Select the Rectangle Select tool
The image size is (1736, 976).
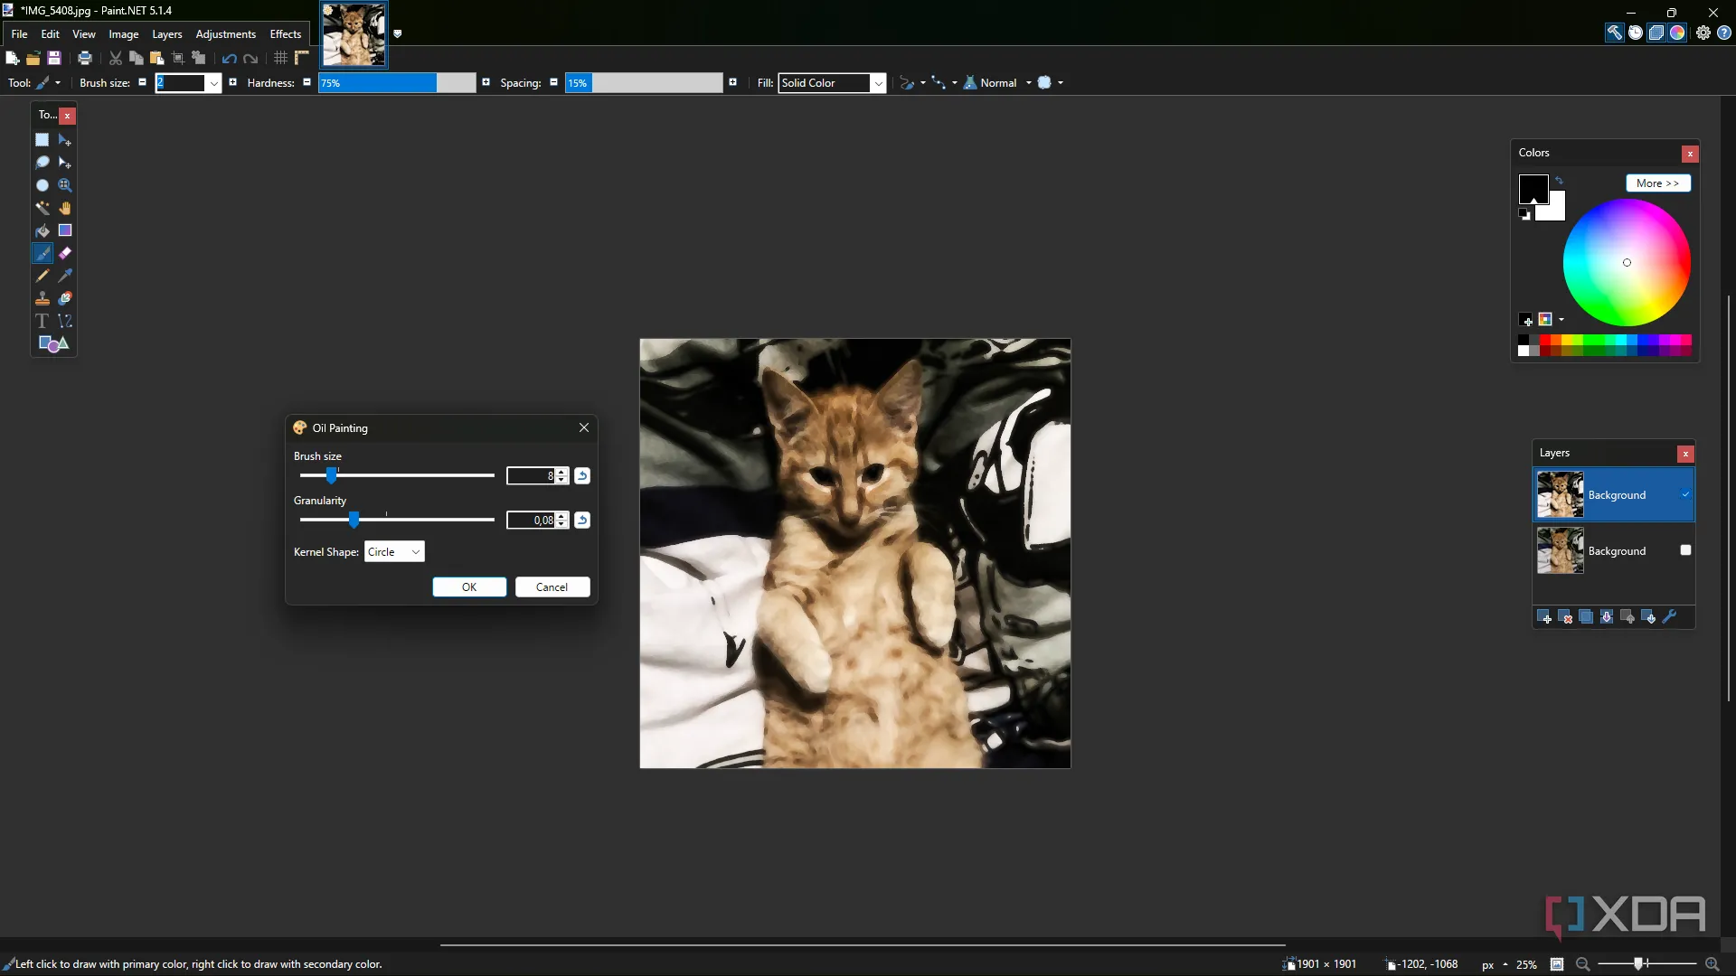point(42,140)
